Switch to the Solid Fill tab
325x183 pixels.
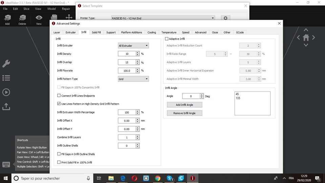(96, 33)
